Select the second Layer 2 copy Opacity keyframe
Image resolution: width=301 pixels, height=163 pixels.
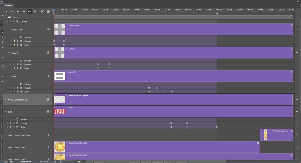(x=64, y=41)
